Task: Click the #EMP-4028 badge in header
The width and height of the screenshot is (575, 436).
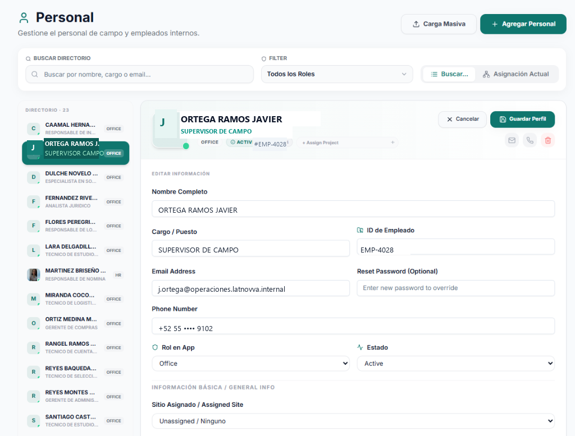Action: 270,144
